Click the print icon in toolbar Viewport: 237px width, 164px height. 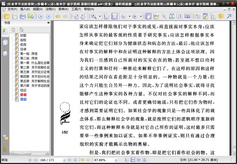(23, 16)
